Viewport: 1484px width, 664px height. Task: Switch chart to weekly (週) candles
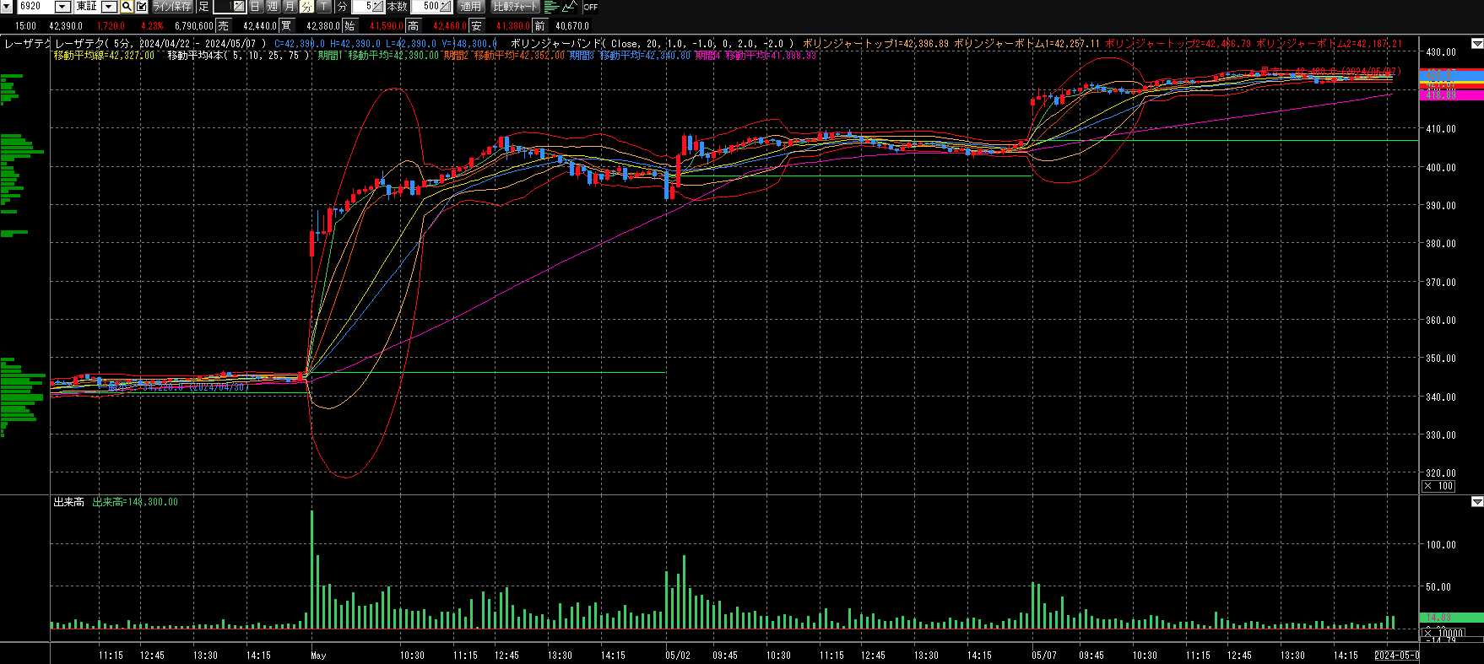pos(273,7)
